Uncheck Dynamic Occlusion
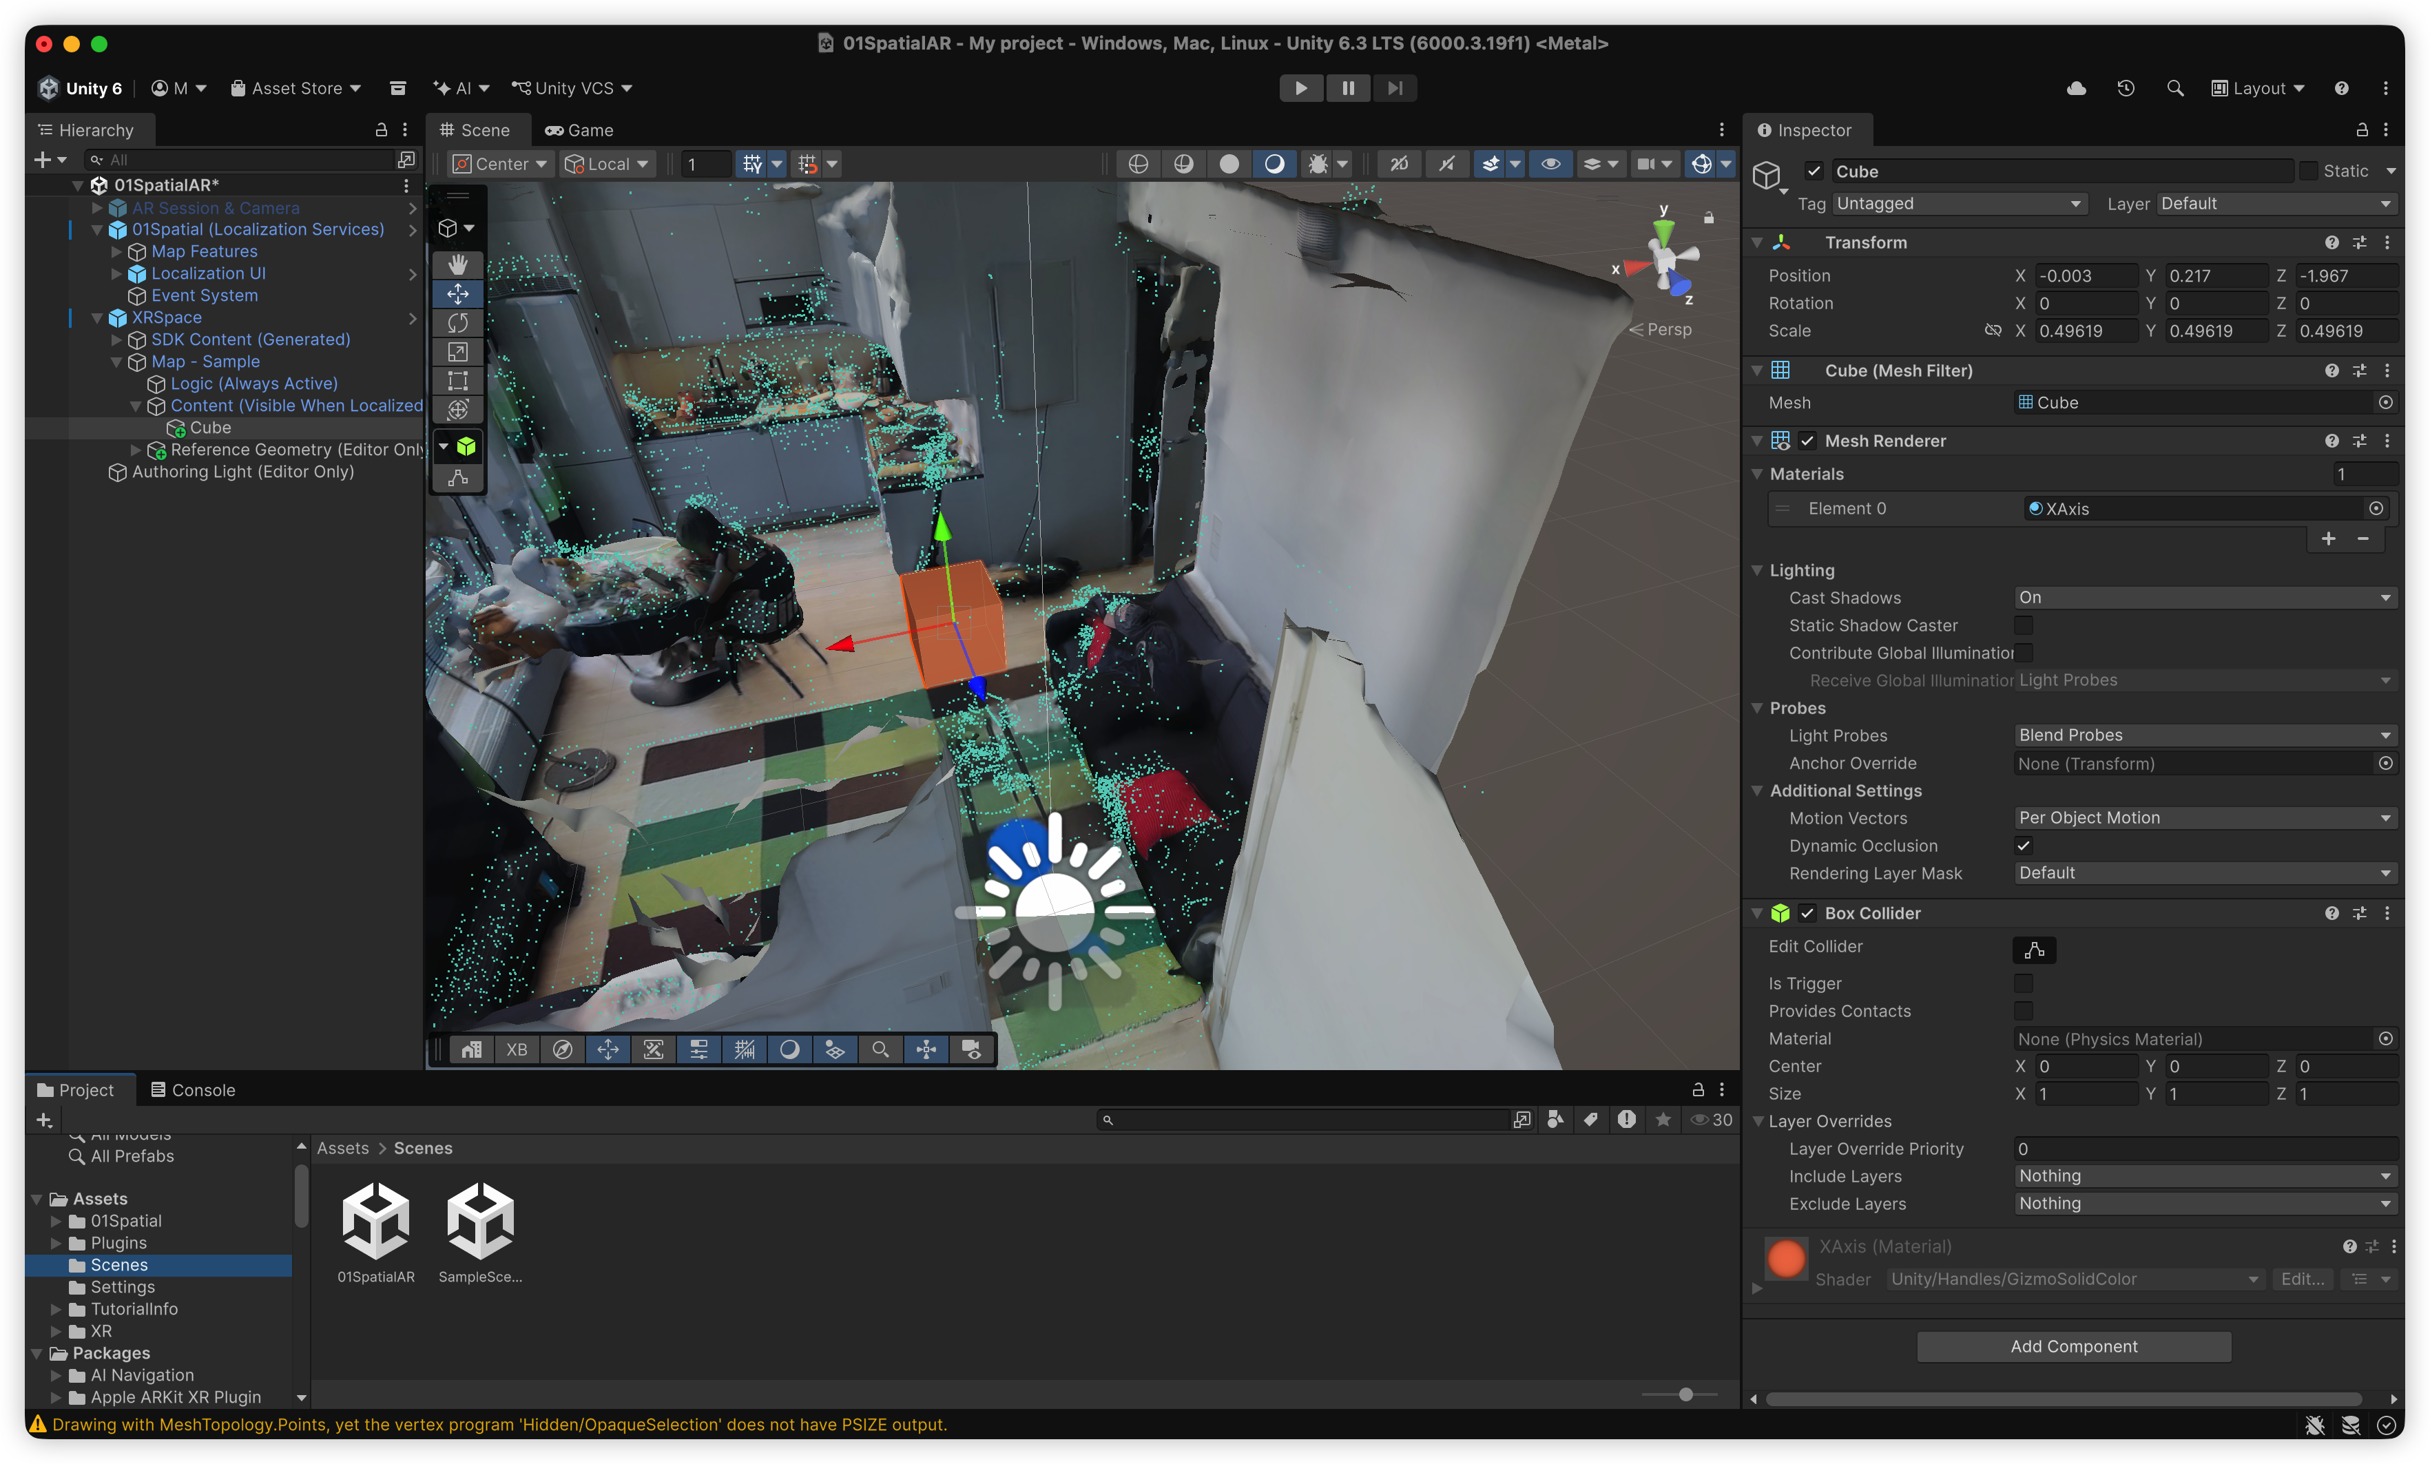The height and width of the screenshot is (1464, 2430). coord(2023,846)
